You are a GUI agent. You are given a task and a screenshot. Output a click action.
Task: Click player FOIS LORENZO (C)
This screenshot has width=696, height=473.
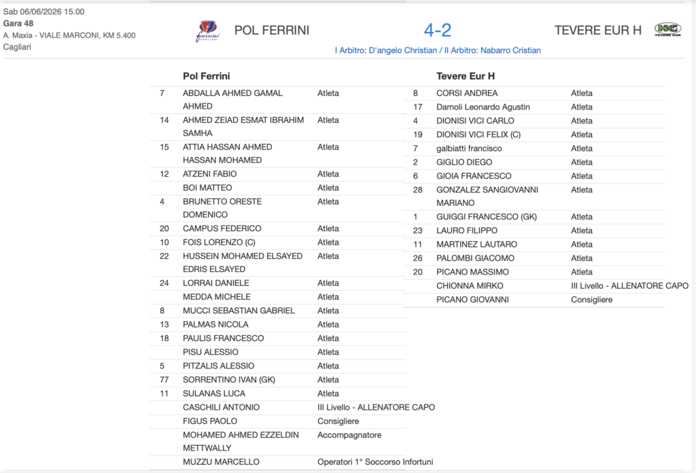219,242
